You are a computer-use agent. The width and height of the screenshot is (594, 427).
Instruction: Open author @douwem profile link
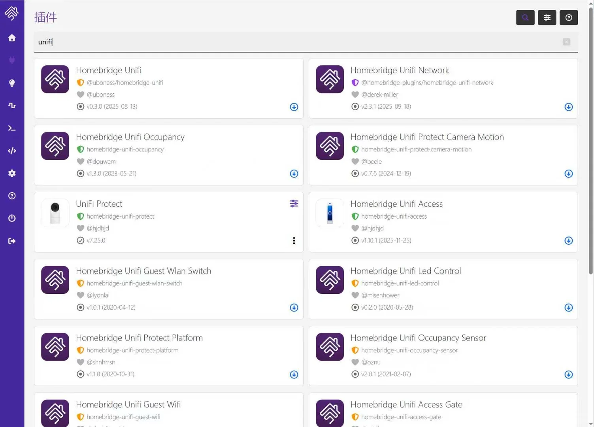[x=101, y=161]
